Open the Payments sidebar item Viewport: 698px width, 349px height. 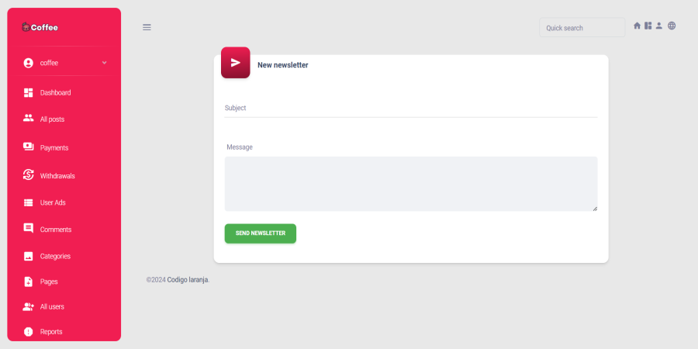click(x=54, y=147)
